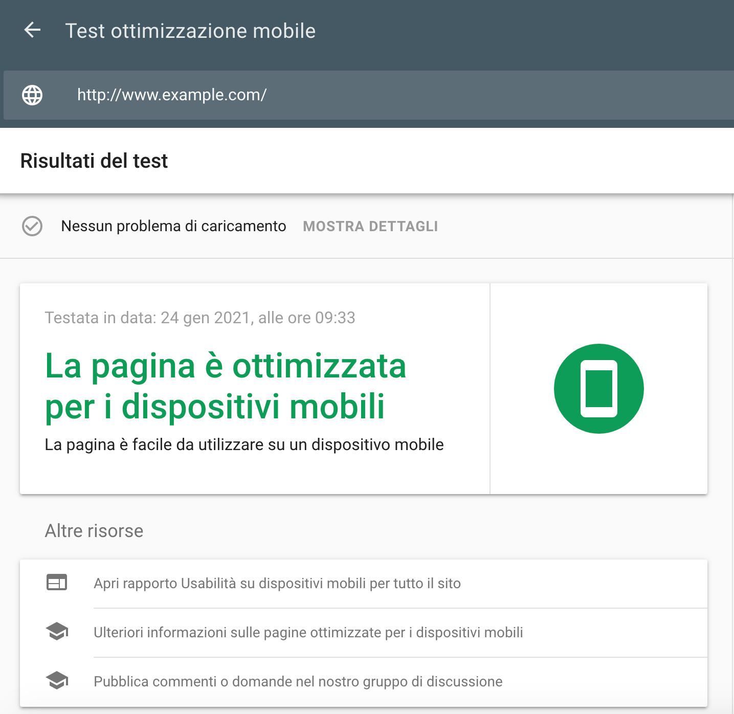The height and width of the screenshot is (714, 734).
Task: Open Pubblica commenti o domande link
Action: pyautogui.click(x=298, y=682)
